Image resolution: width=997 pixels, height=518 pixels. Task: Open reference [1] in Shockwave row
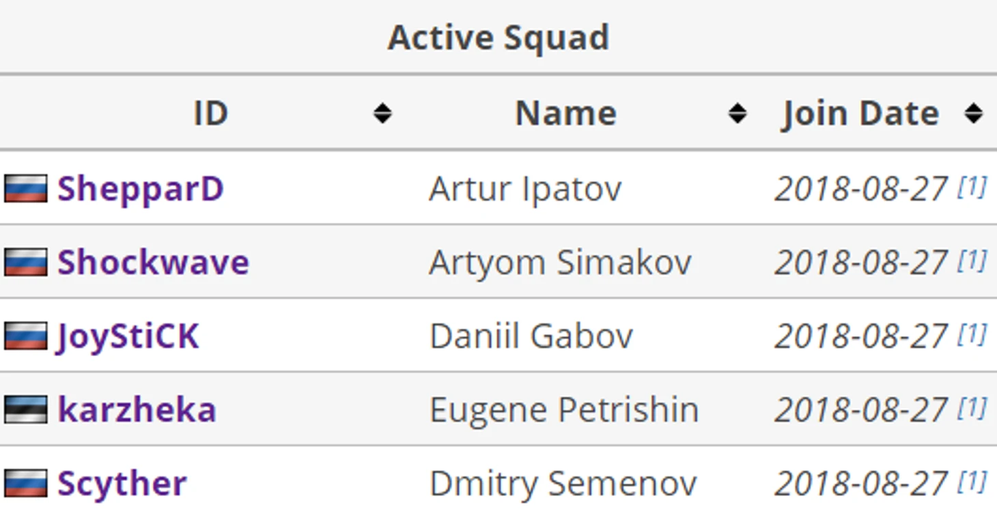[x=972, y=260]
